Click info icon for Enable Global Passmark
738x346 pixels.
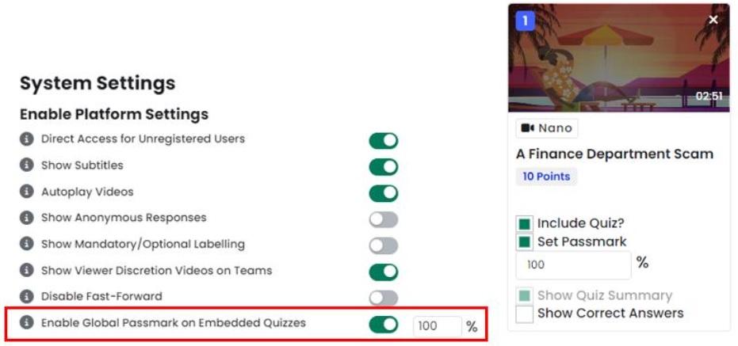coord(26,323)
